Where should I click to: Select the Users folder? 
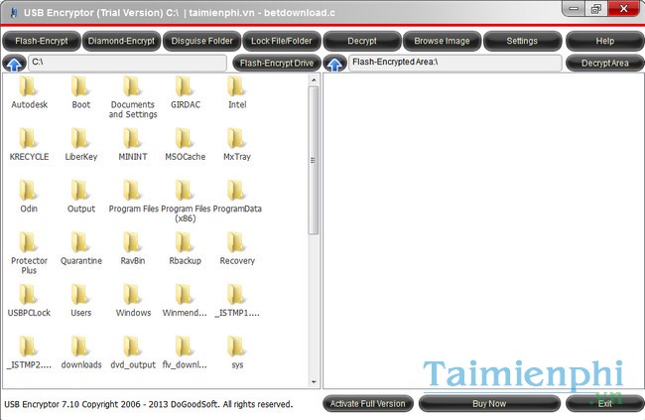(80, 301)
